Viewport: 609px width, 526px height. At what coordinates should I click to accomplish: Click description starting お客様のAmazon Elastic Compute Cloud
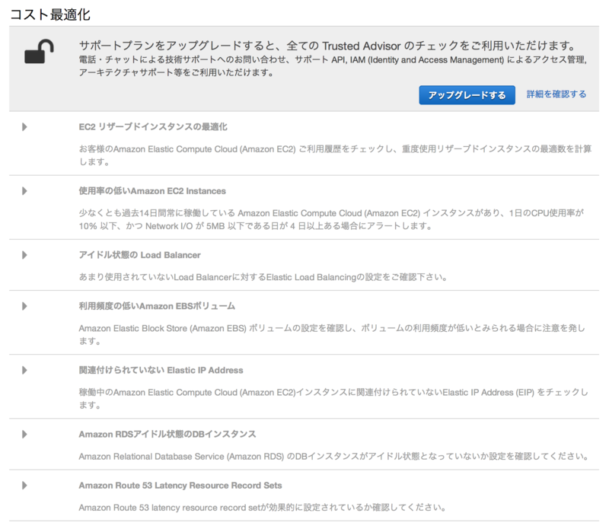pyautogui.click(x=335, y=155)
